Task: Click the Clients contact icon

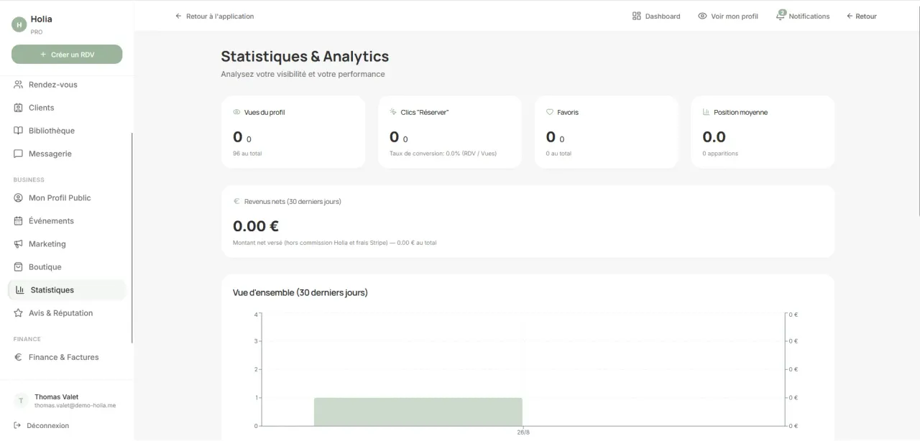Action: tap(19, 108)
